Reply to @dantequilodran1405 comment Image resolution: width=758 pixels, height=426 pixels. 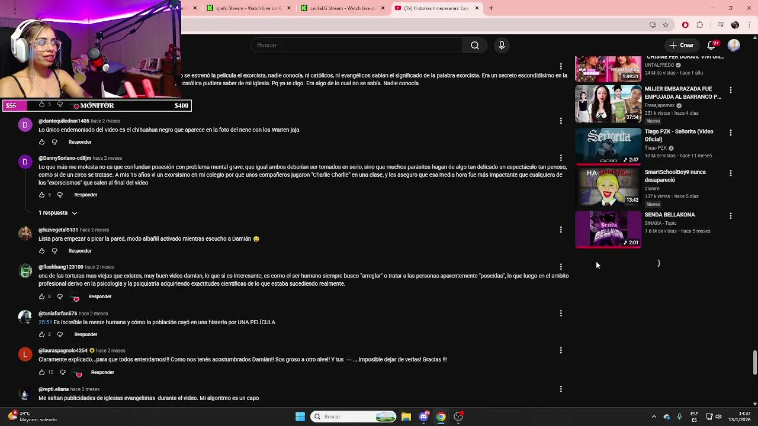(80, 142)
